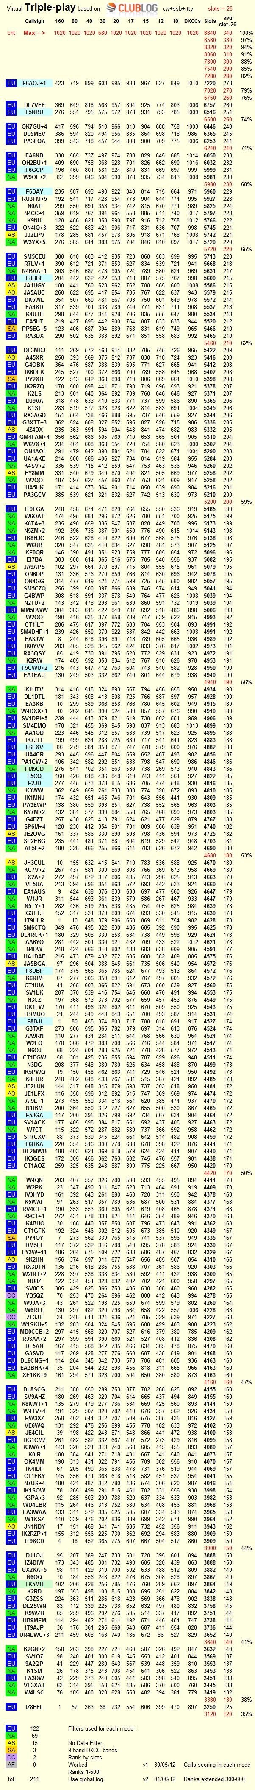Click callsign MD0CCE+2
Screen dimensions: 255x1790
34,1332
